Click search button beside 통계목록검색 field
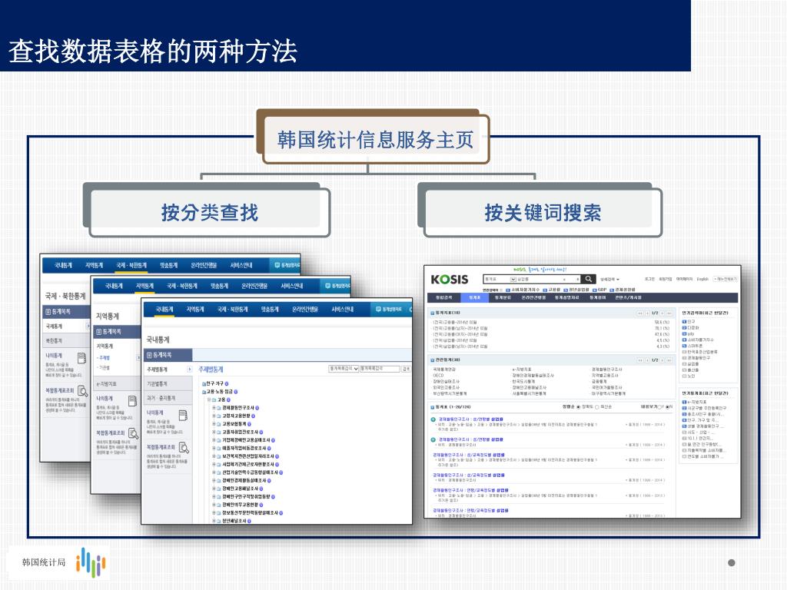The height and width of the screenshot is (590, 787). click(x=406, y=369)
